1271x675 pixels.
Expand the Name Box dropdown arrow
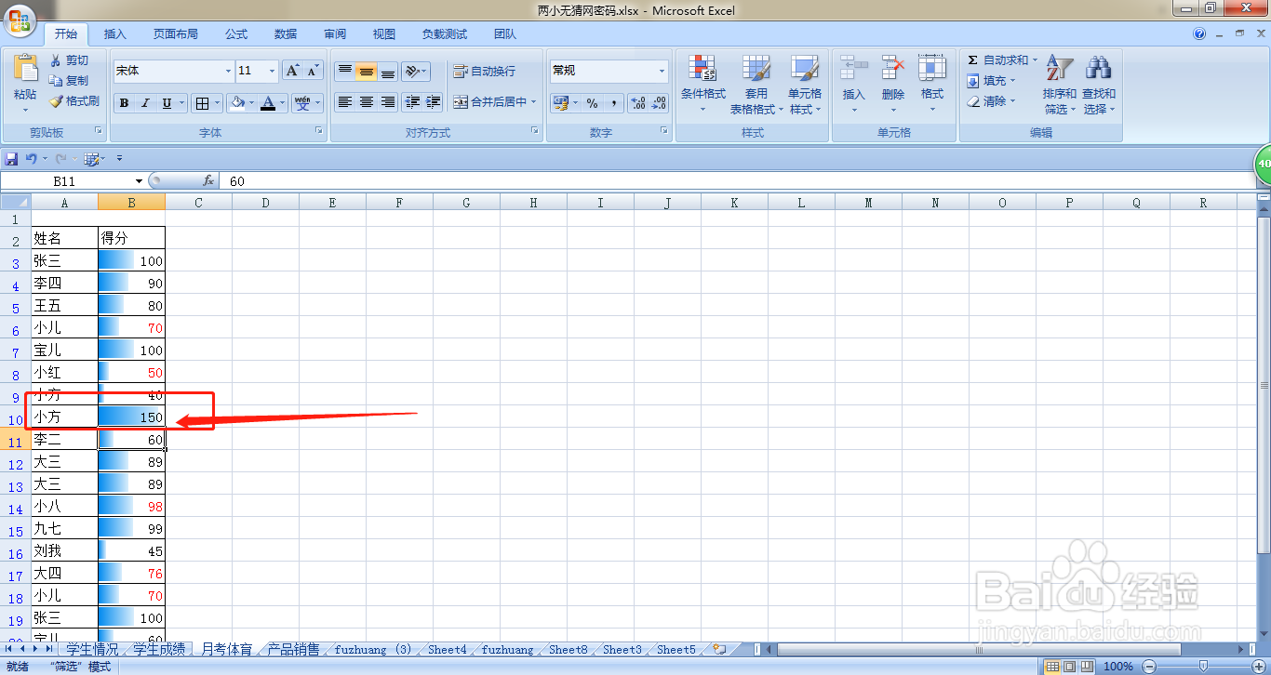pos(140,181)
